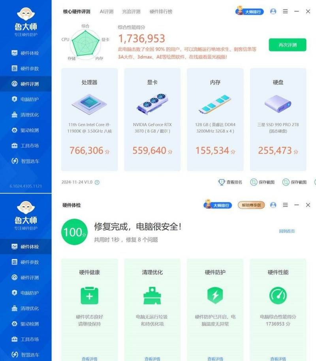Image resolution: width=316 pixels, height=361 pixels.
Task: Click the 三星 SSD 990 PRO 2TB text
Action: 278,128
